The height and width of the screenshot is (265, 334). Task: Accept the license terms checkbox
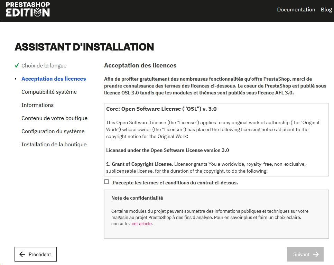tap(106, 182)
